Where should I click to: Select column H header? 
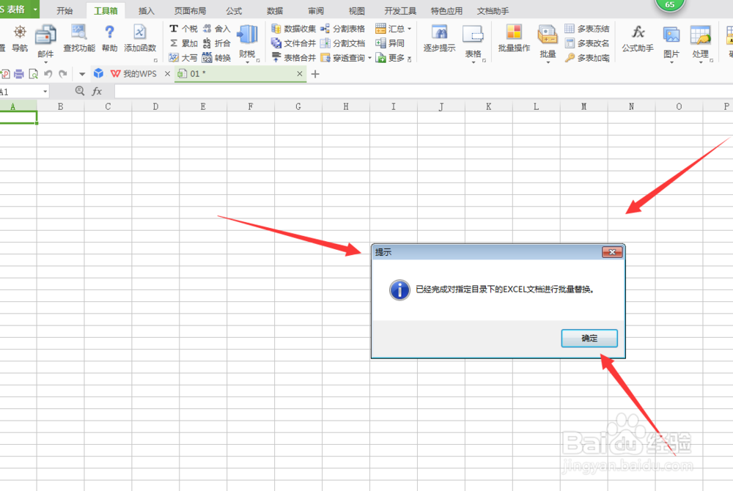[345, 106]
